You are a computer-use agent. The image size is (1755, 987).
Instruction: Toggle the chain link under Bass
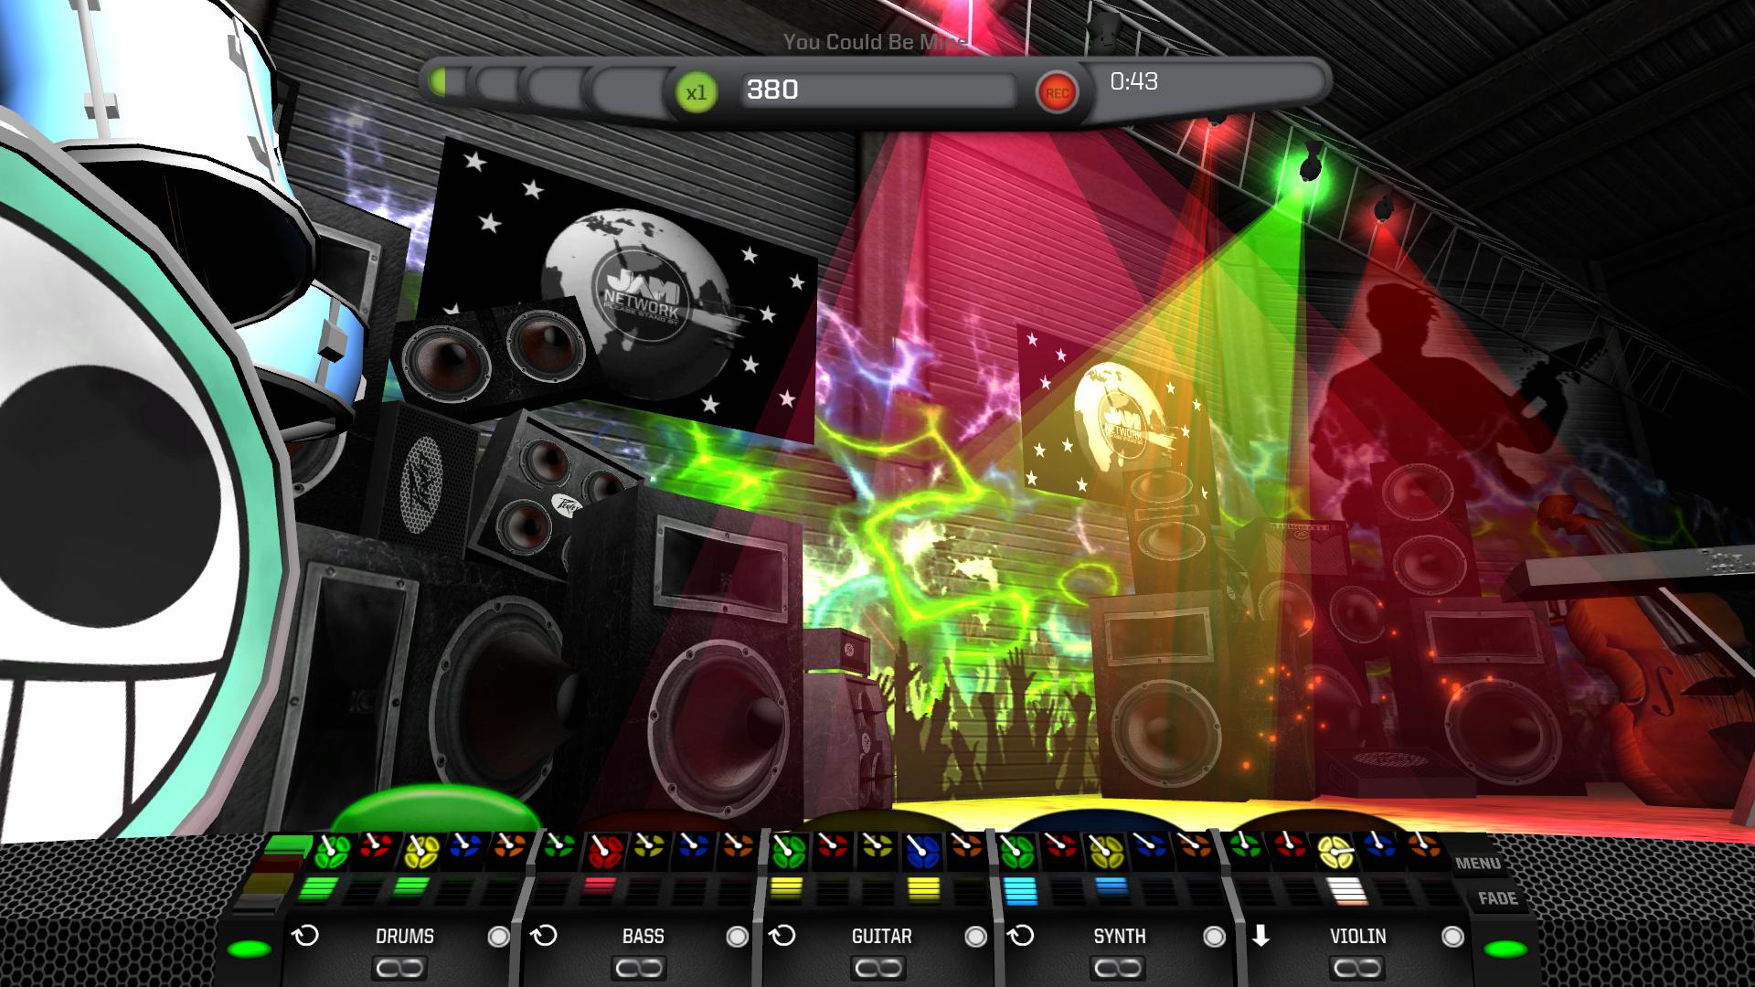pos(639,968)
